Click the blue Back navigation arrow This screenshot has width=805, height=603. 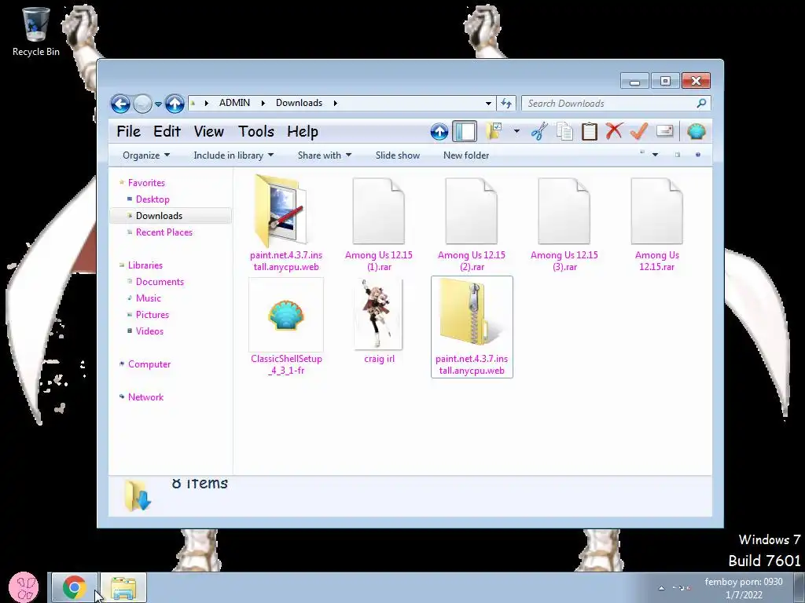pos(120,104)
